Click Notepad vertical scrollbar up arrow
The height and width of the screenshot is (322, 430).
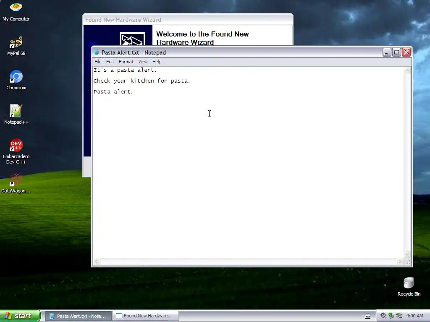pos(407,71)
